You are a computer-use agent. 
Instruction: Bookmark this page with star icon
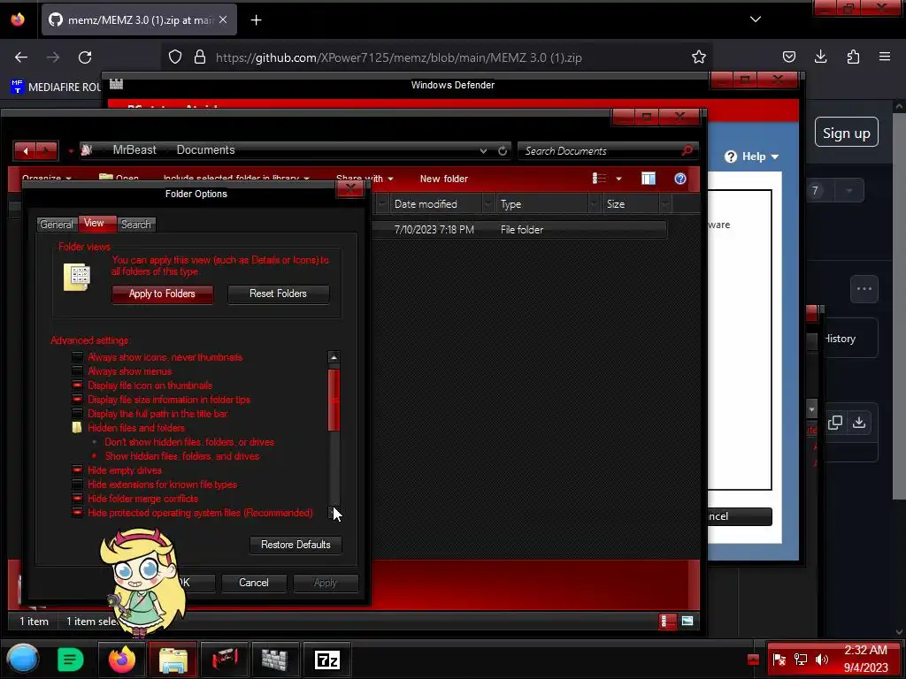coord(699,57)
